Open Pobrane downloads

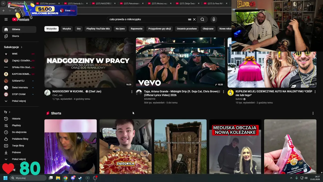coord(19,152)
